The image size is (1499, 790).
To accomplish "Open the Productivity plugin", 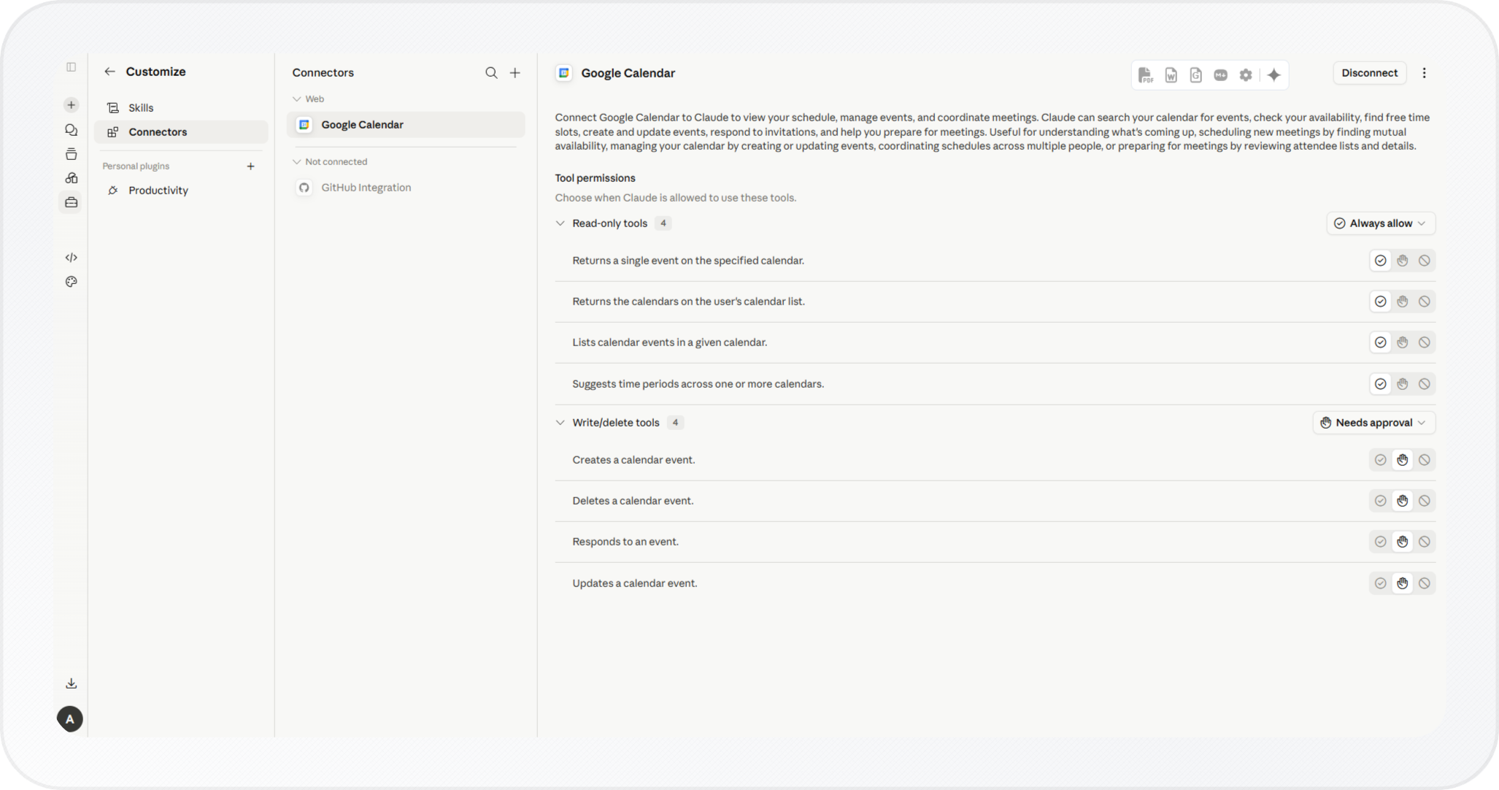I will click(181, 191).
